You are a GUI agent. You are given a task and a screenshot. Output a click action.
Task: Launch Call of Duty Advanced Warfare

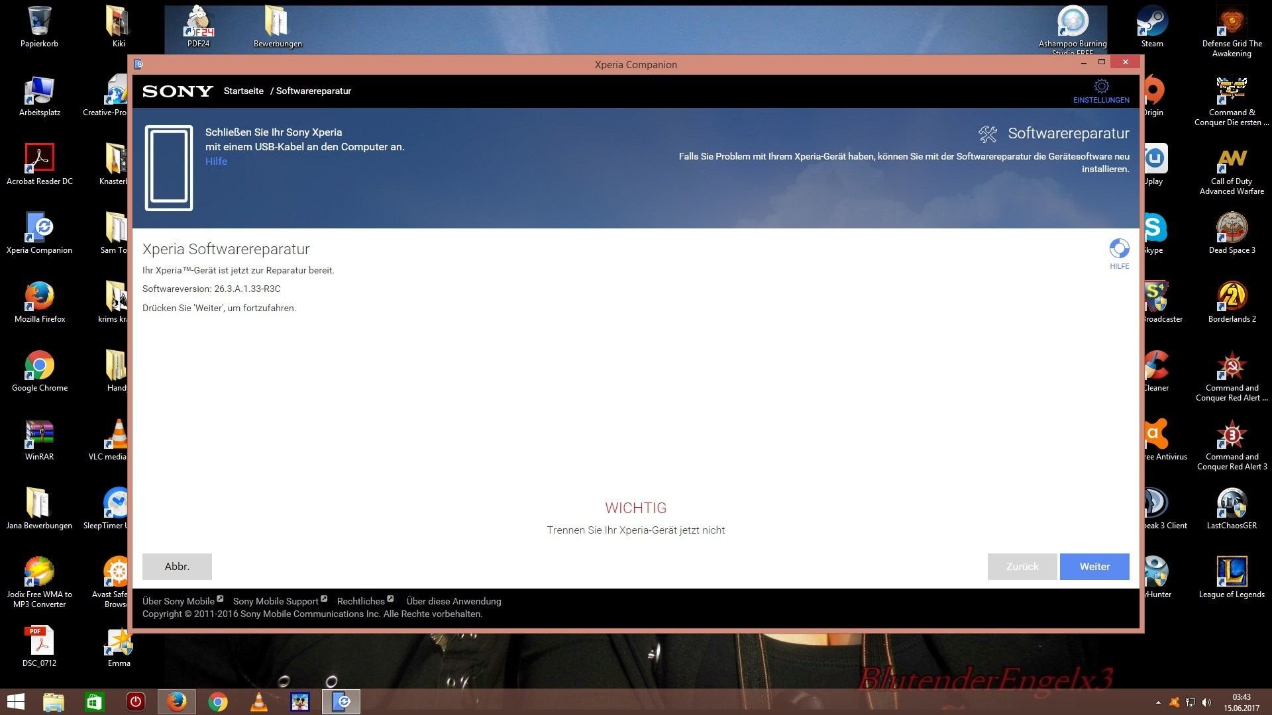[x=1232, y=169]
